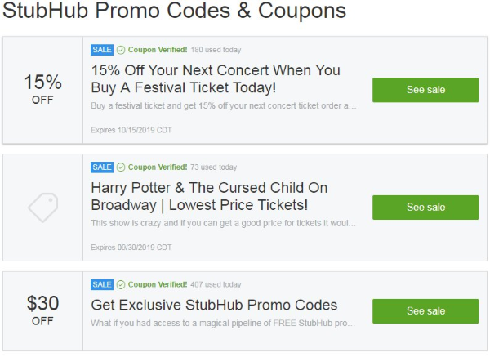Open Harry Potter & The Cursed Child title
The width and height of the screenshot is (490, 357).
[210, 196]
